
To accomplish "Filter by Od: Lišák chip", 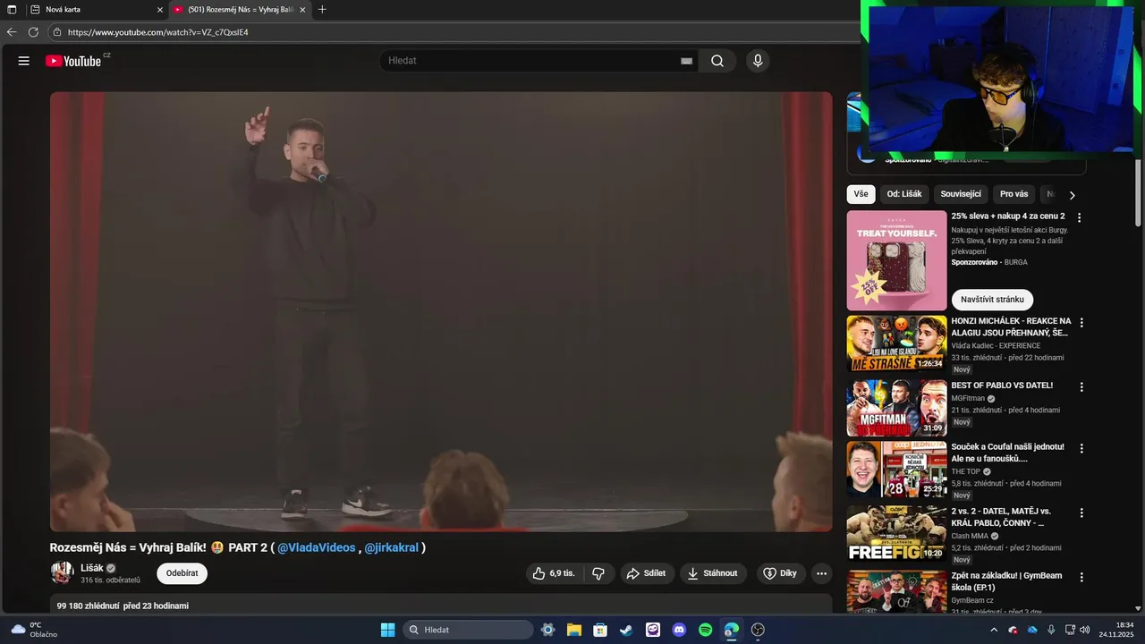I will pos(904,194).
